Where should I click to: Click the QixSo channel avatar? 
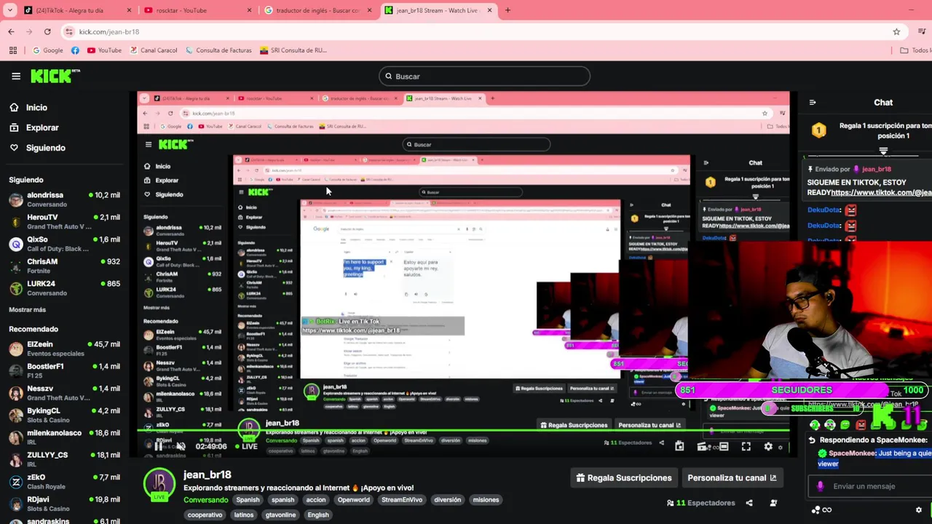(16, 244)
